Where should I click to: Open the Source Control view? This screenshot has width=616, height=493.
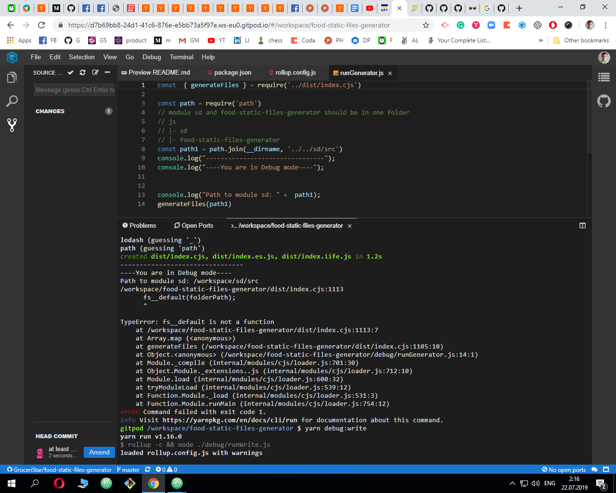click(x=12, y=125)
